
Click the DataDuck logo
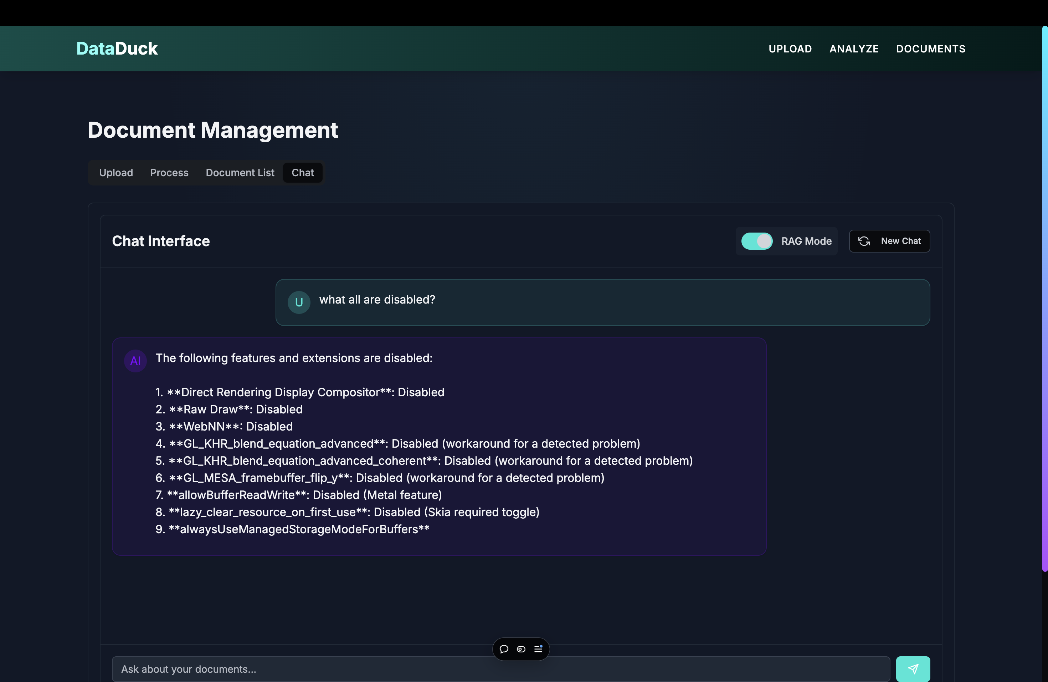[117, 49]
